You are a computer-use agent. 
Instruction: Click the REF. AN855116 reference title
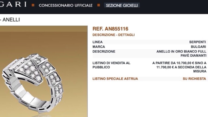(x=110, y=29)
